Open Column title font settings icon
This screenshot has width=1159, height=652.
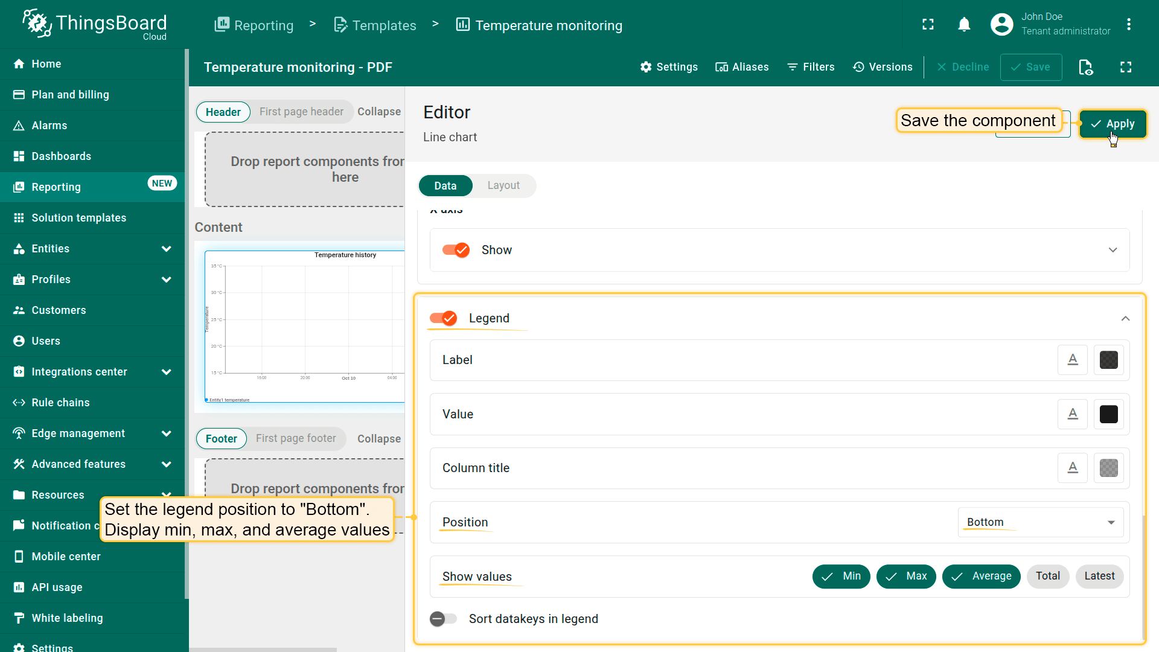tap(1072, 468)
